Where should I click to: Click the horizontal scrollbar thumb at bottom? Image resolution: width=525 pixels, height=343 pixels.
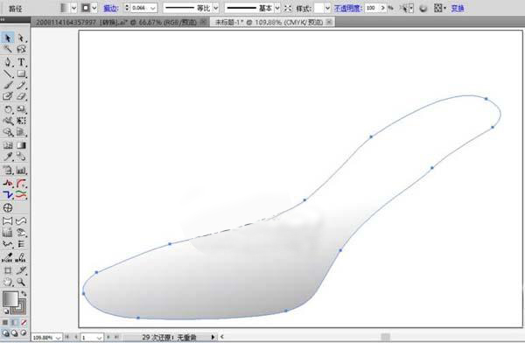point(386,337)
